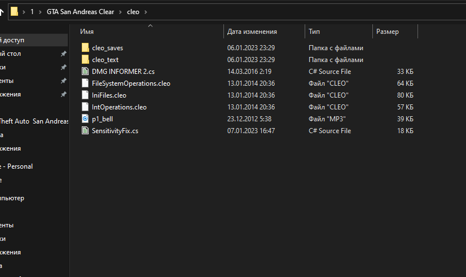Go to the "1" folder breadcrumb
Viewport: 466px width, 277px height.
[32, 11]
